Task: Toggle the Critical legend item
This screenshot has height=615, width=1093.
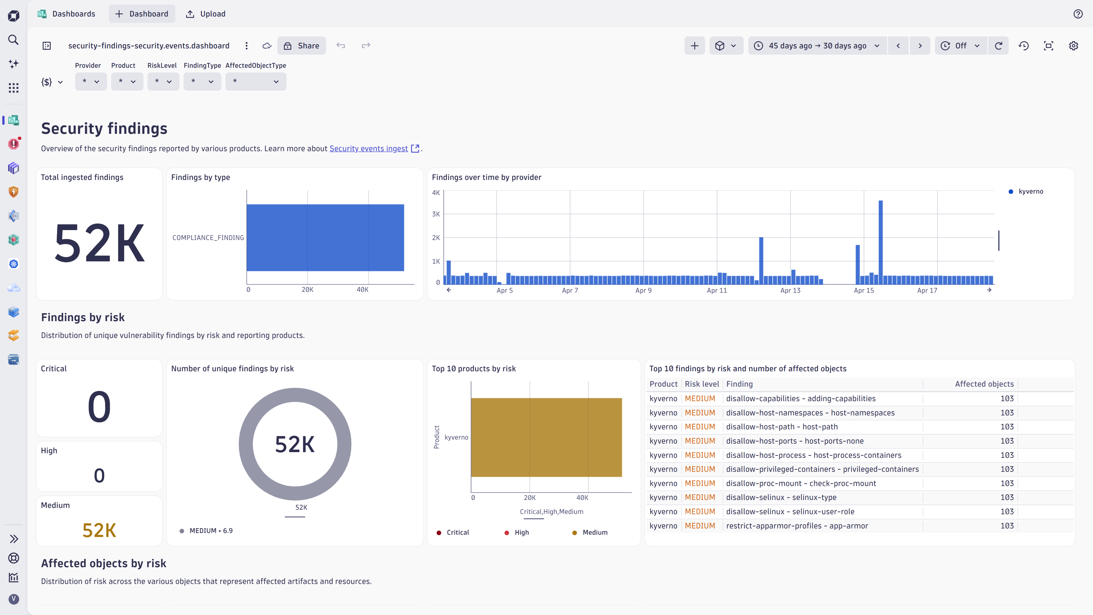Action: (453, 533)
